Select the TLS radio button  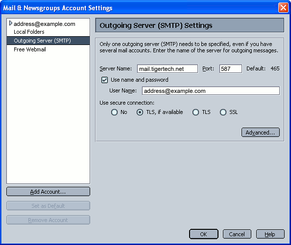pyautogui.click(x=195, y=112)
